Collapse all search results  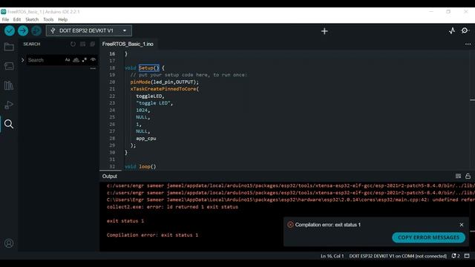pos(92,44)
